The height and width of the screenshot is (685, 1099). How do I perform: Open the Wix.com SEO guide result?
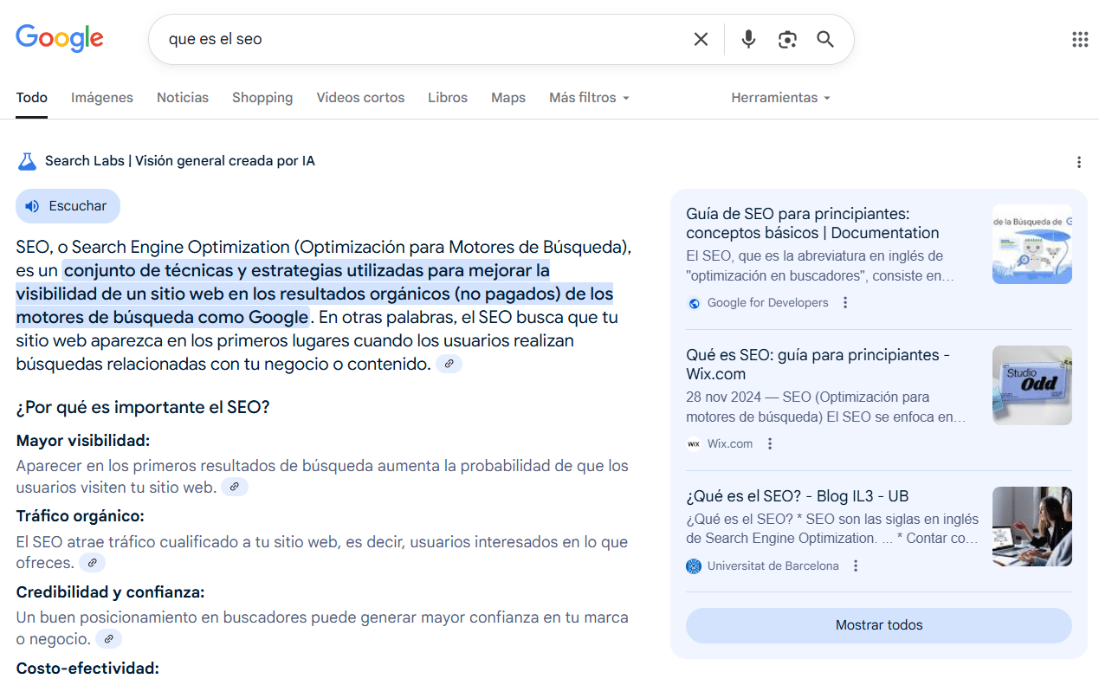click(818, 364)
